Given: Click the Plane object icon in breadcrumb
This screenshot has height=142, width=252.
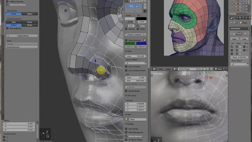Looking at the screenshot, I should [x=241, y=23].
